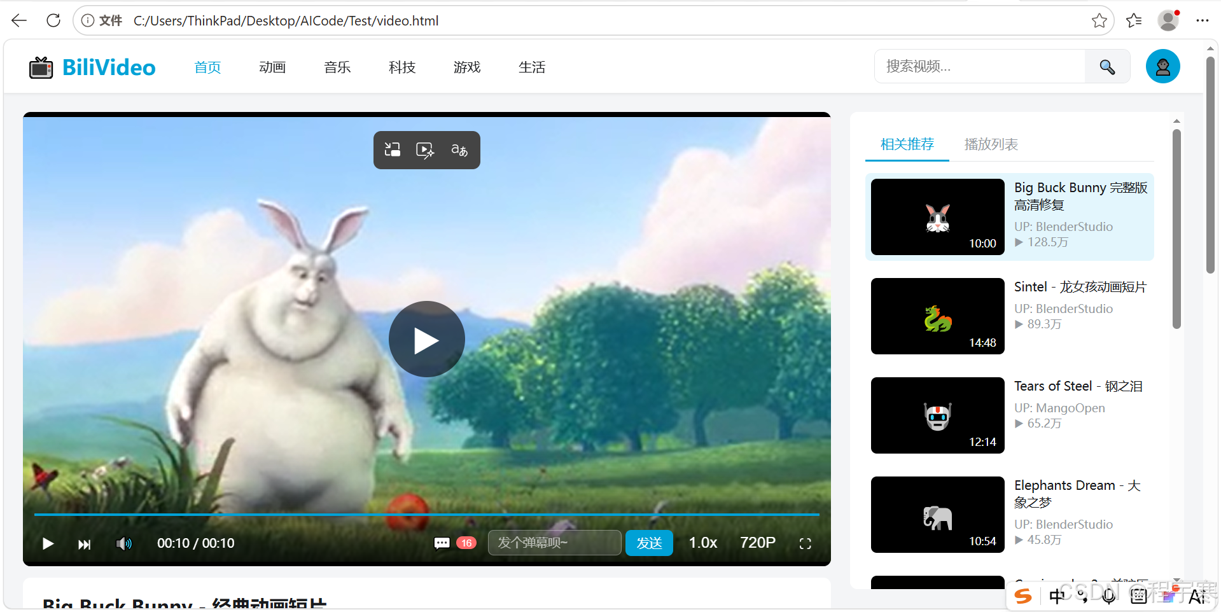Screen dimensions: 1221x612
Task: Open the 音乐 category
Action: (337, 67)
